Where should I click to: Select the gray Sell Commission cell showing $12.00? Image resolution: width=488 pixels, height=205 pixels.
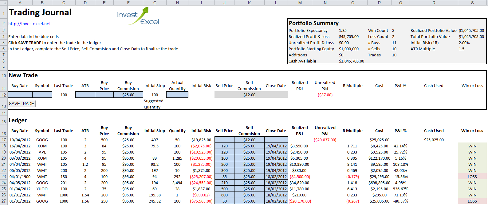249,95
